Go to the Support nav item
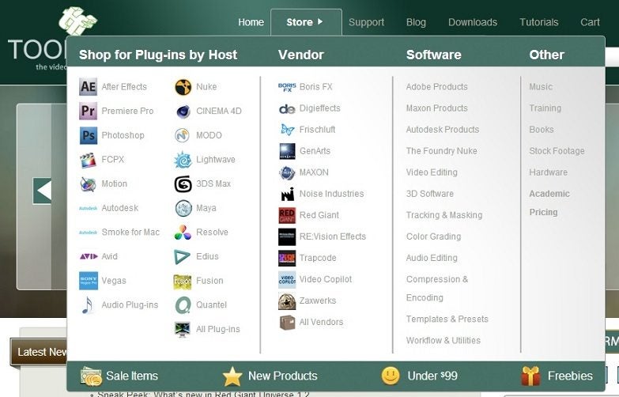This screenshot has width=619, height=397. point(366,22)
